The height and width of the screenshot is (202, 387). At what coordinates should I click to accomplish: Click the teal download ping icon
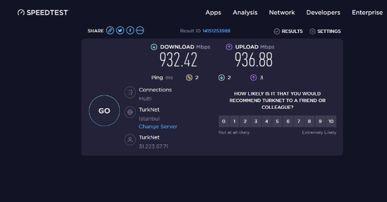pyautogui.click(x=222, y=78)
